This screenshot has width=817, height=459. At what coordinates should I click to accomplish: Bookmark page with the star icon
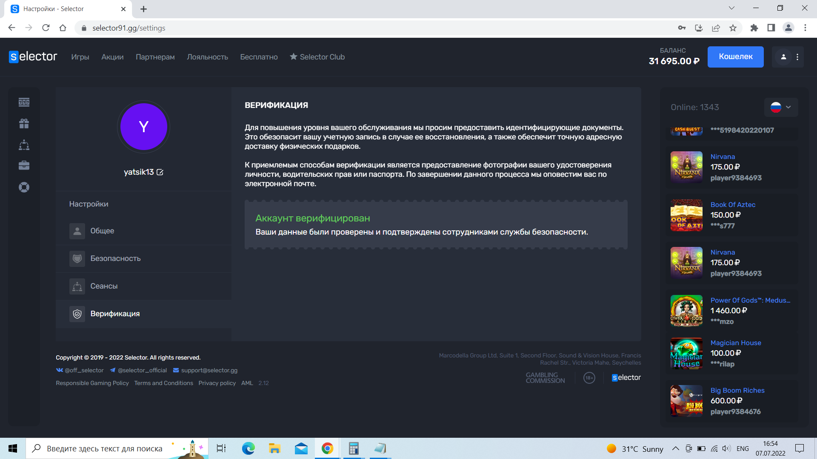[733, 28]
